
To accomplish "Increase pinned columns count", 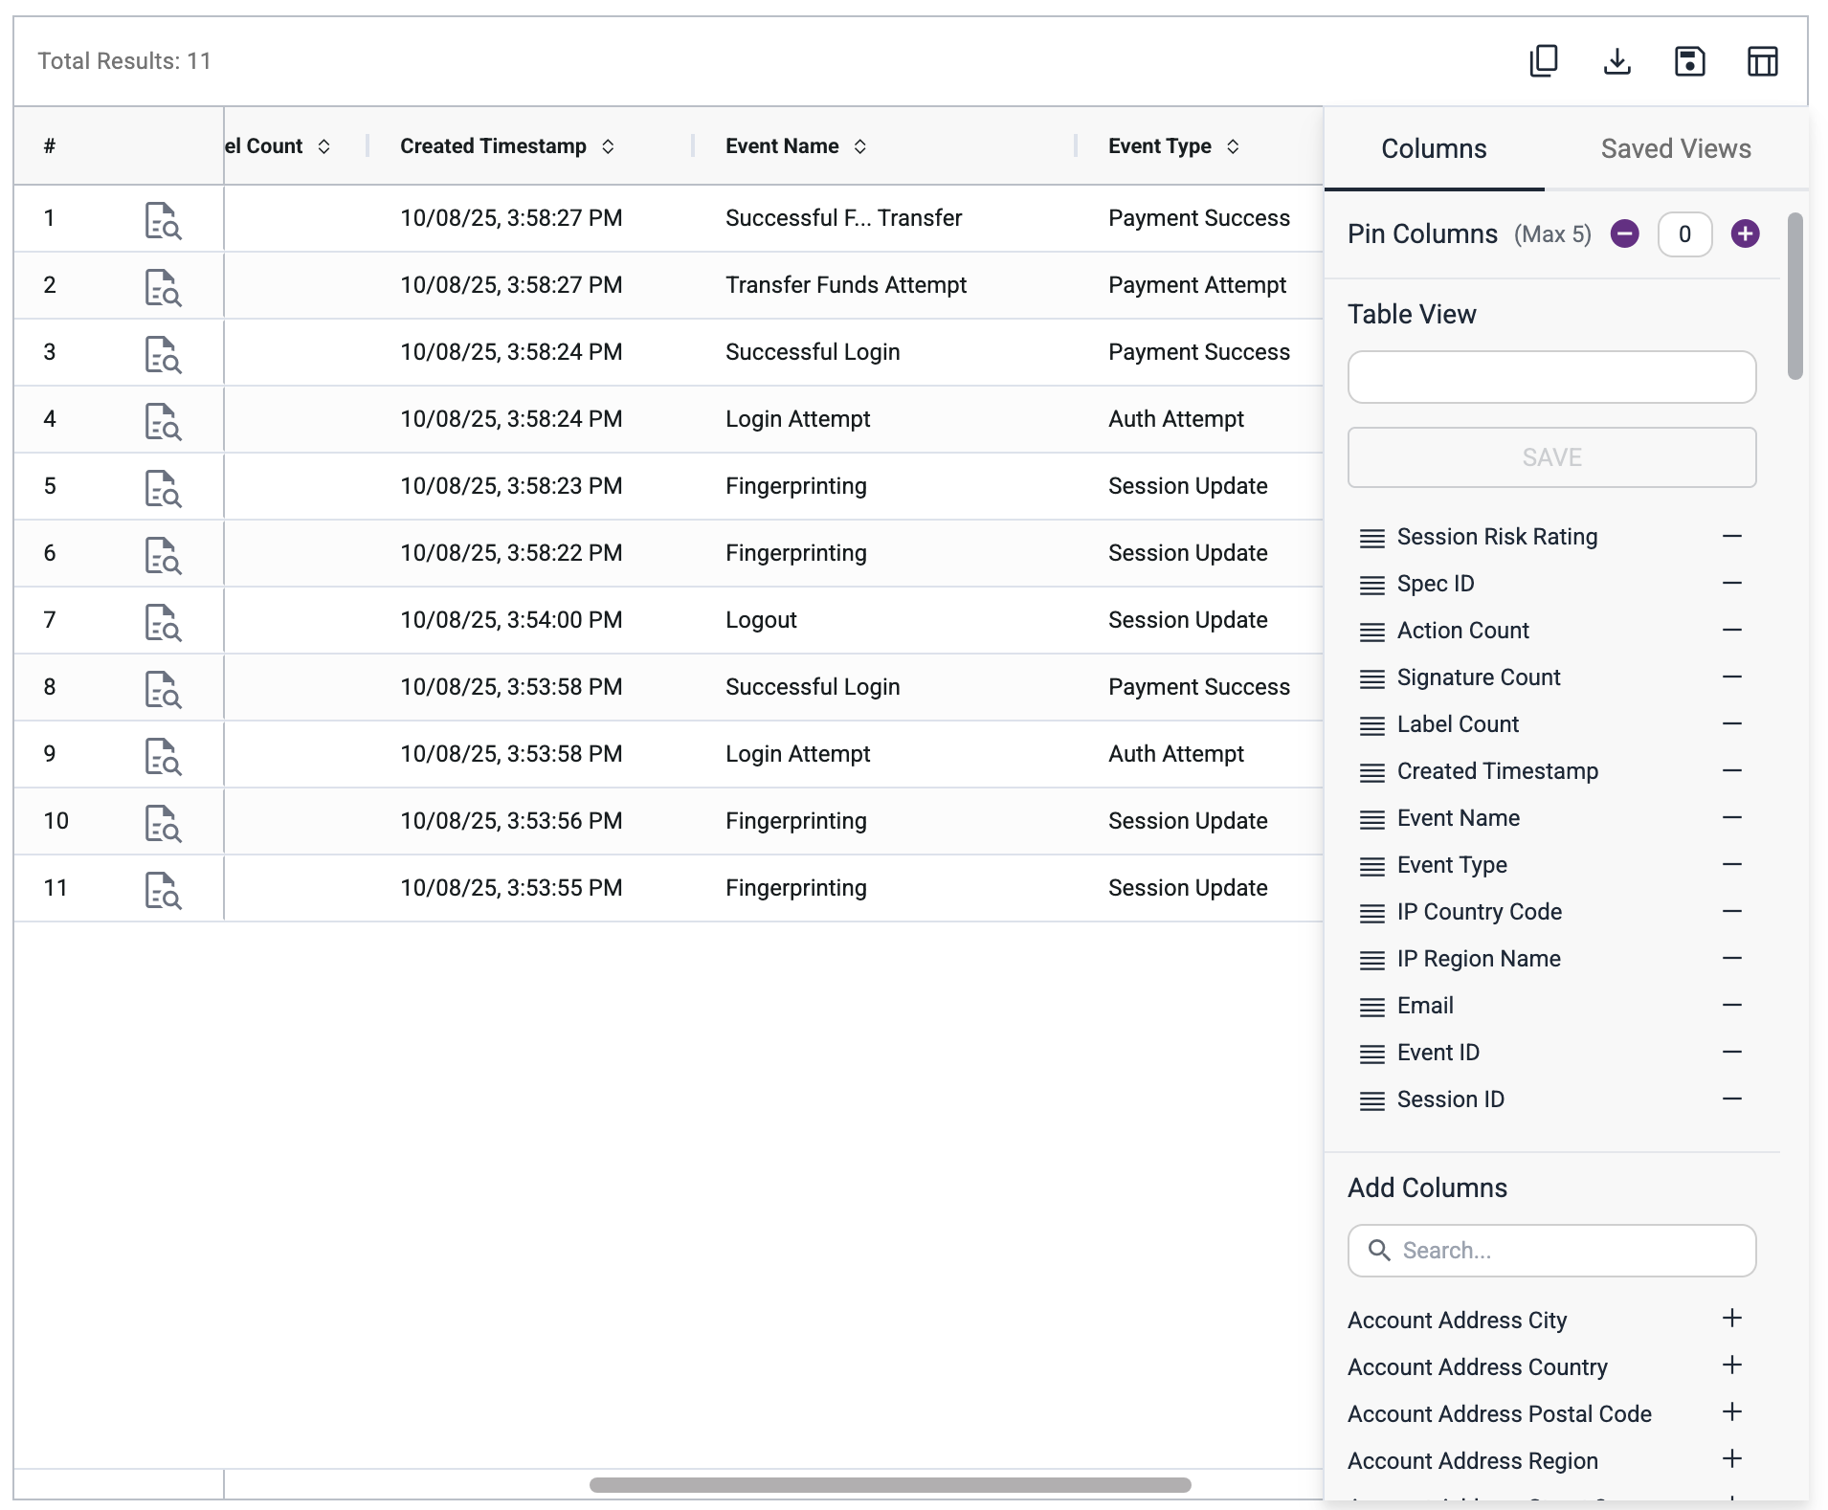I will pos(1745,234).
